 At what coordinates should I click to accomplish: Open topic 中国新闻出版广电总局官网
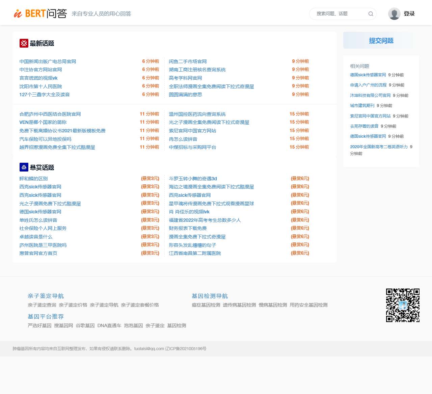pos(48,61)
